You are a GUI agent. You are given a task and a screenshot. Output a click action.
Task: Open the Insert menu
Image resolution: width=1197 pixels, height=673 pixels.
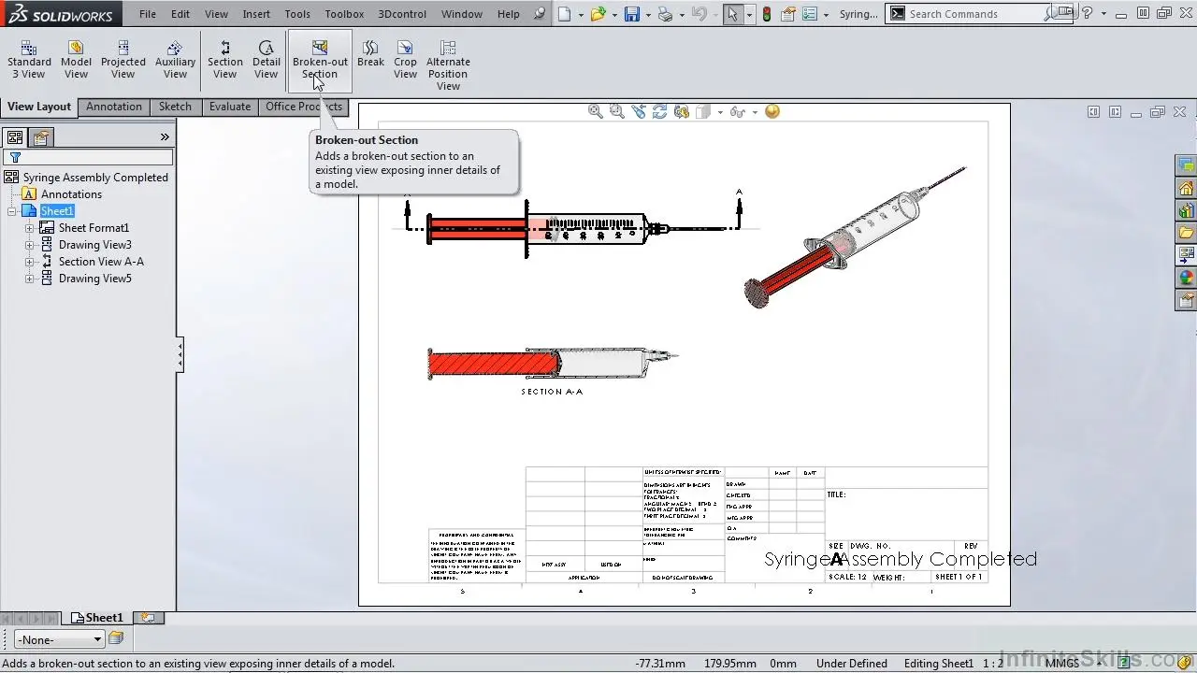pyautogui.click(x=256, y=14)
